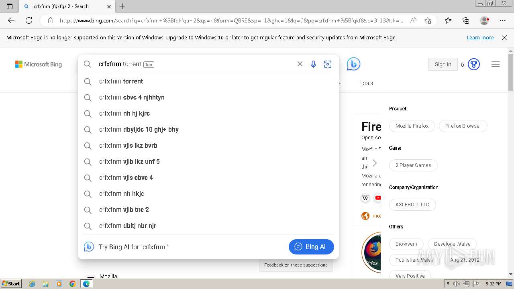514x289 pixels.
Task: Select the Browsern chip
Action: point(406,244)
